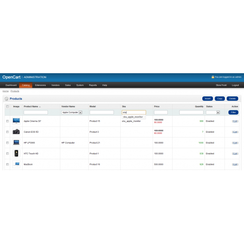Check the Apple Cinema 30" row checkbox
Viewport: 244px width, 244px height.
7,121
